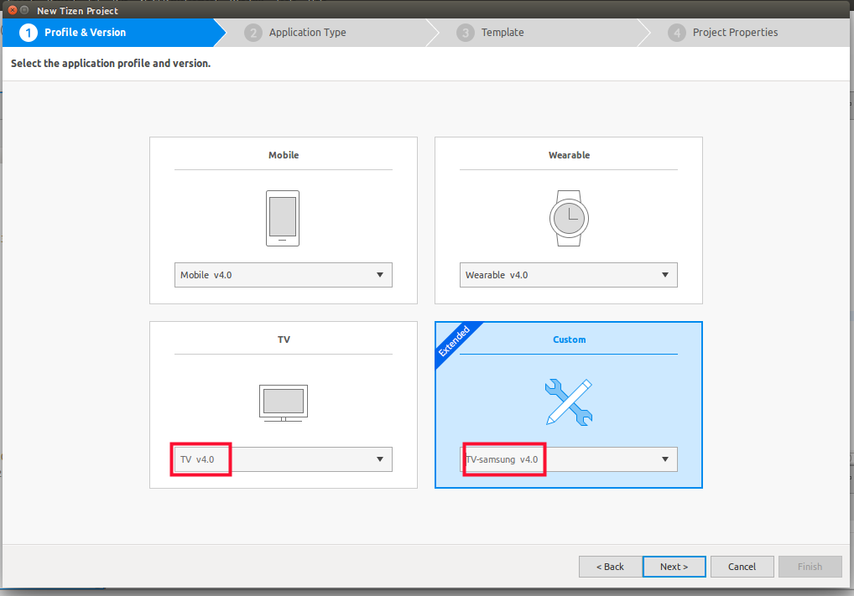Select the Profile & Version step
This screenshot has height=596, width=854.
coord(85,33)
